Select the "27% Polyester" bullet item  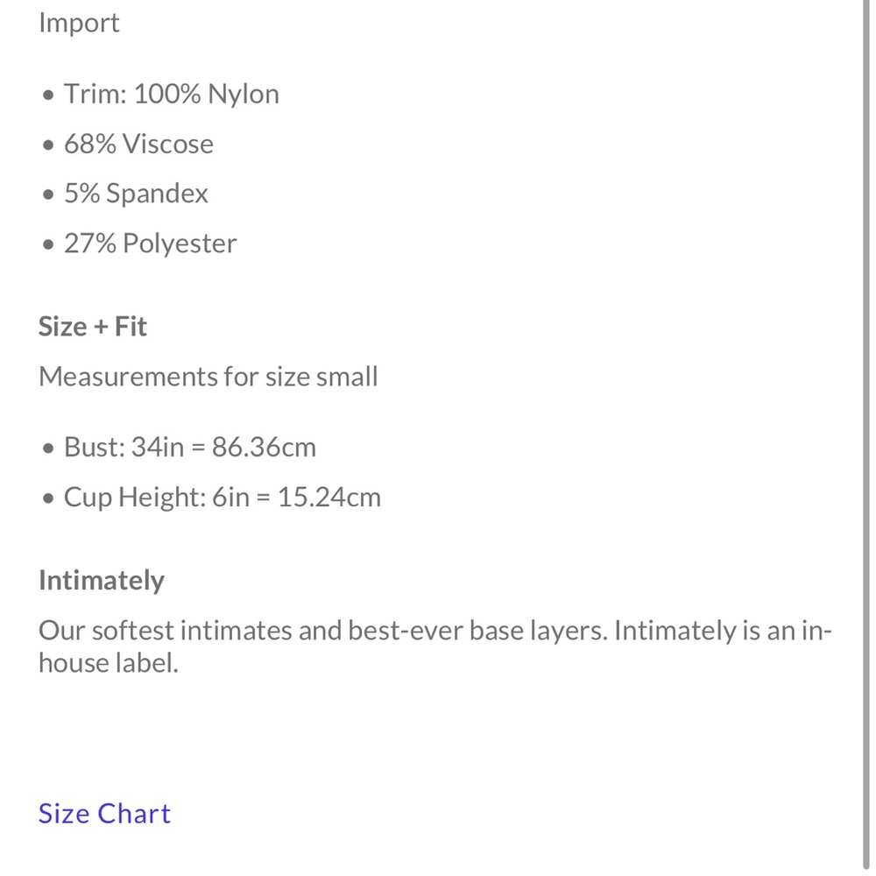click(150, 244)
